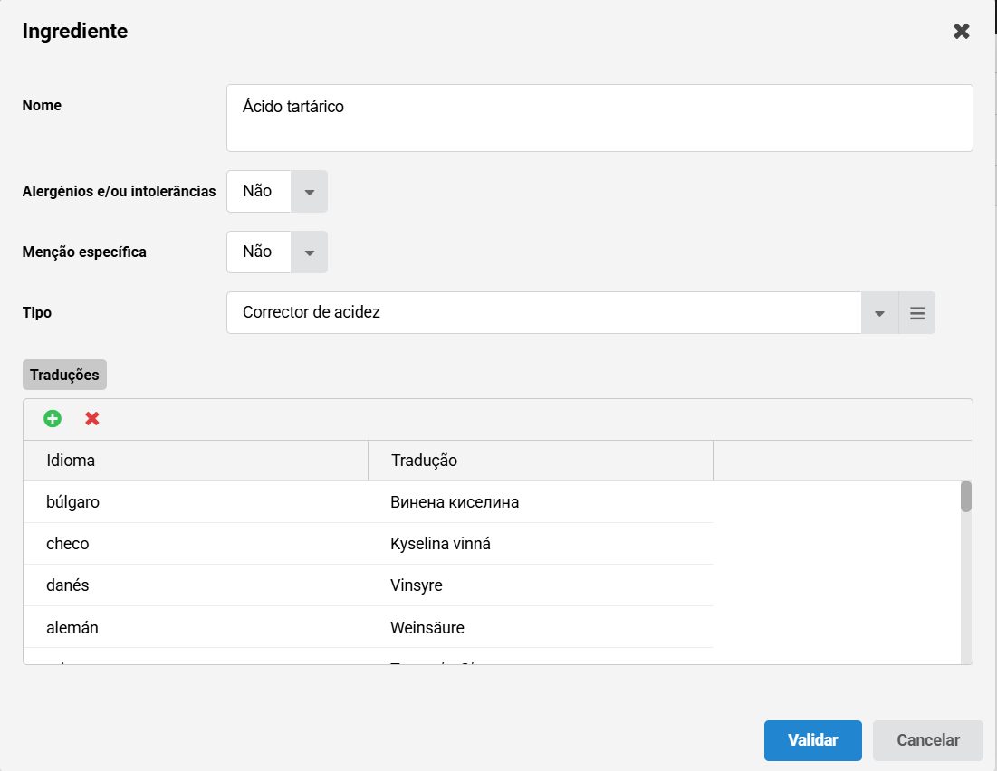Select the danés language cell
The height and width of the screenshot is (771, 997).
(196, 585)
